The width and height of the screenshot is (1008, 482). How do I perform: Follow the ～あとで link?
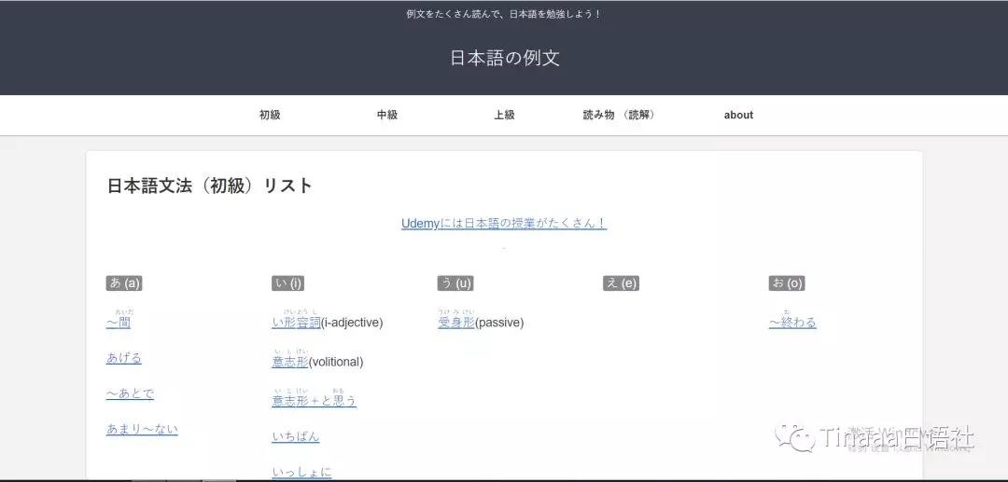(x=131, y=393)
